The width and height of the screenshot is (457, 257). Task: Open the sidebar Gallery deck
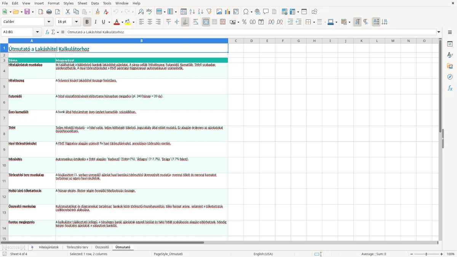[x=450, y=66]
